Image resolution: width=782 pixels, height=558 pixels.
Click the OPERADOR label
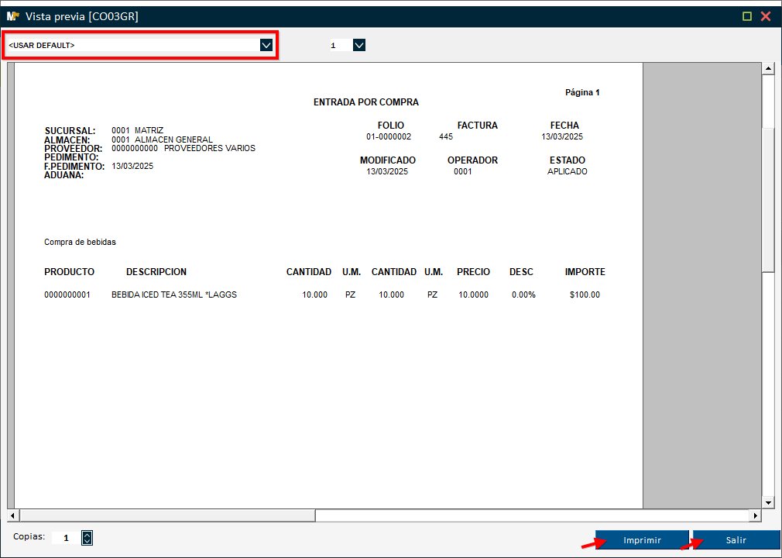click(472, 160)
